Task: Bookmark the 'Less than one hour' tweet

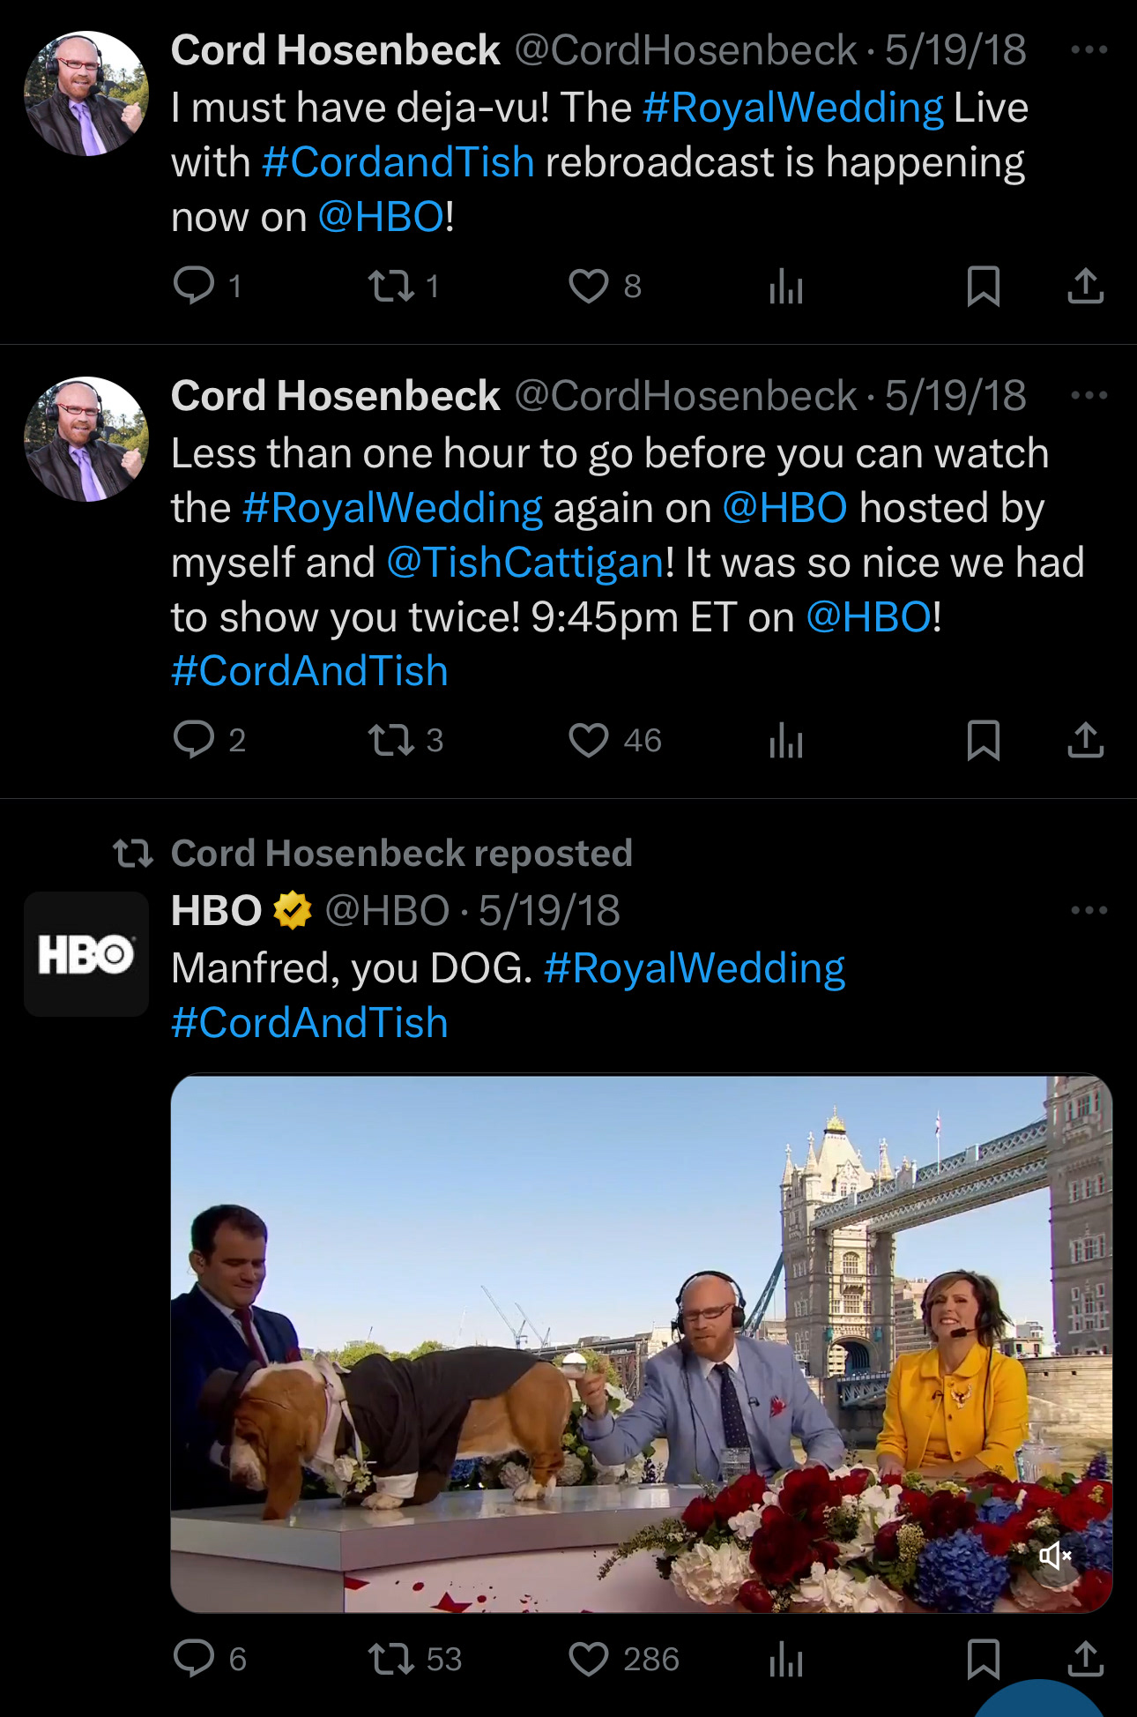Action: (983, 740)
